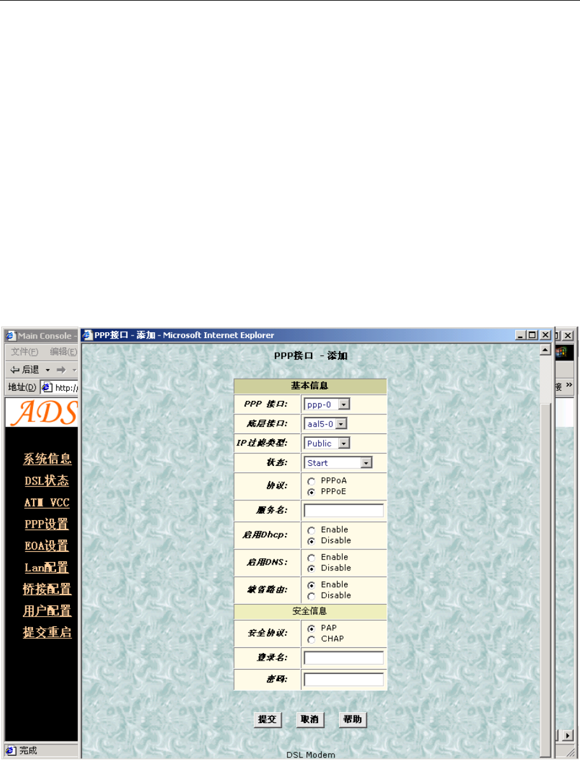Open the PPP 接口 ppp-0 dropdown

[x=327, y=404]
